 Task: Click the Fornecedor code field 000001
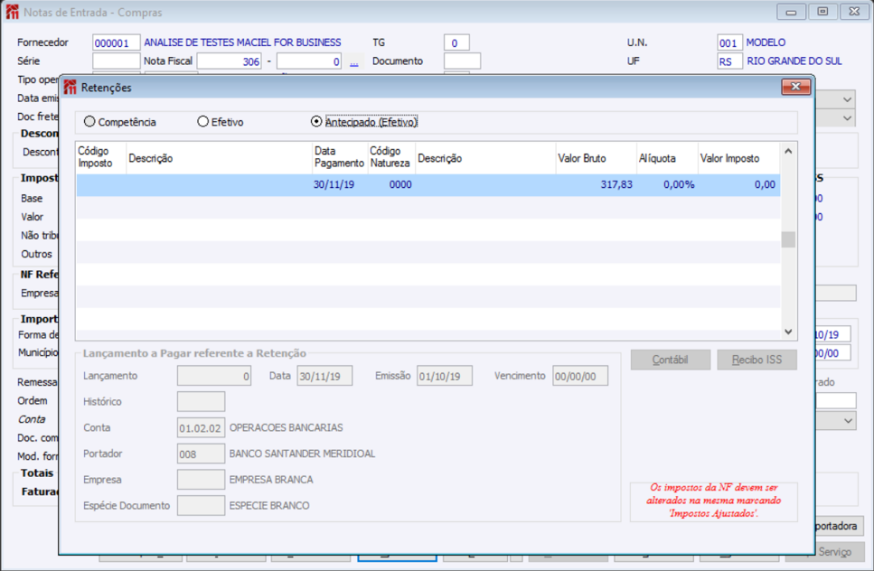(x=116, y=42)
